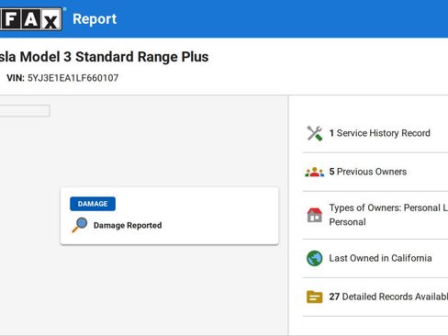448x336 pixels.
Task: Click the wrench and screwdriver service icon
Action: click(315, 133)
